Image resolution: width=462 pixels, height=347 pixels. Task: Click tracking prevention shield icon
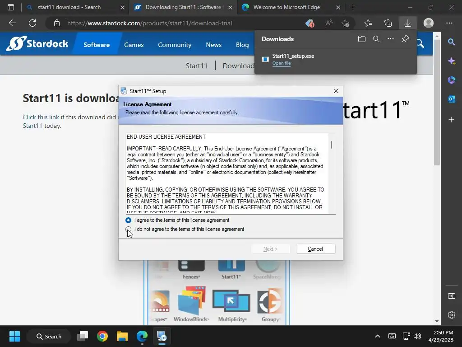[310, 23]
